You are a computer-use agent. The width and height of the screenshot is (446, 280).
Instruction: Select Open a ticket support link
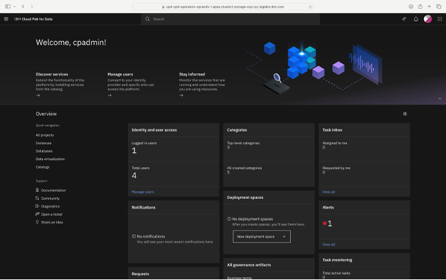(52, 214)
